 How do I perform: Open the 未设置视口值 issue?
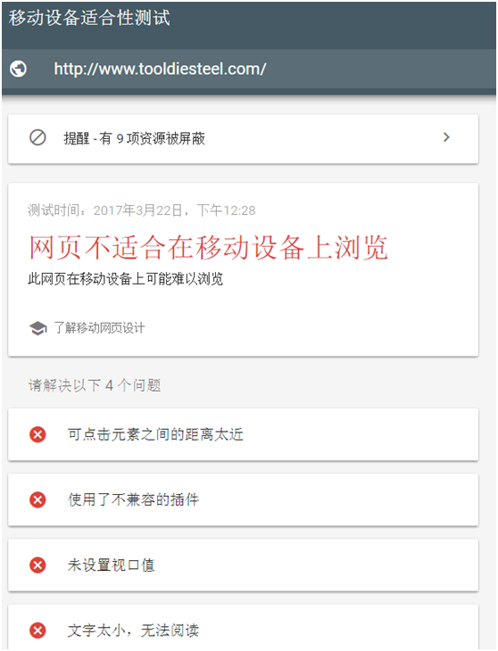click(x=243, y=565)
